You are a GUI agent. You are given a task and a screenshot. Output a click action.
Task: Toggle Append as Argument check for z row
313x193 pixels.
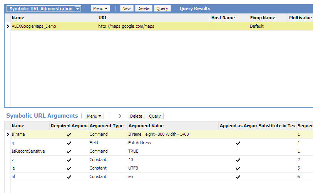(238, 160)
